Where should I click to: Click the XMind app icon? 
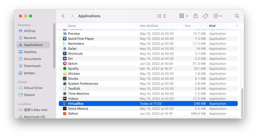click(65, 114)
